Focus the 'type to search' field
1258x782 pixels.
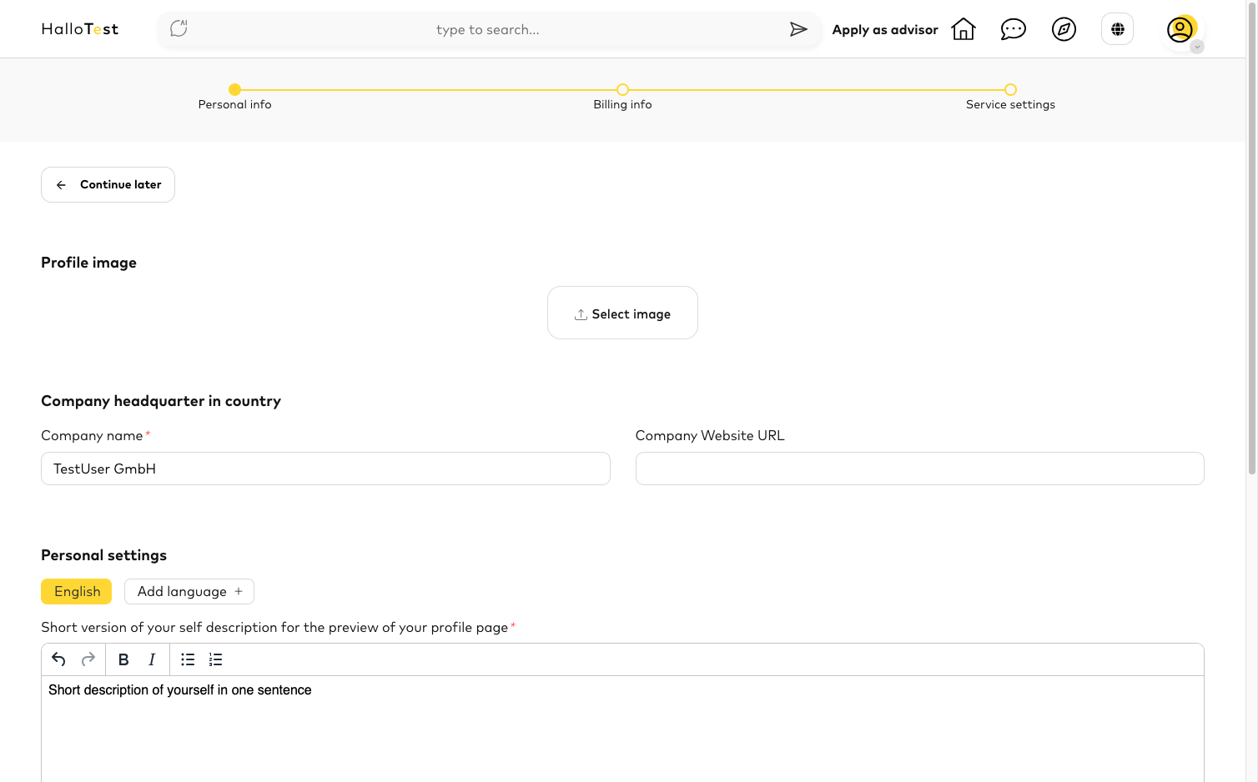[488, 29]
